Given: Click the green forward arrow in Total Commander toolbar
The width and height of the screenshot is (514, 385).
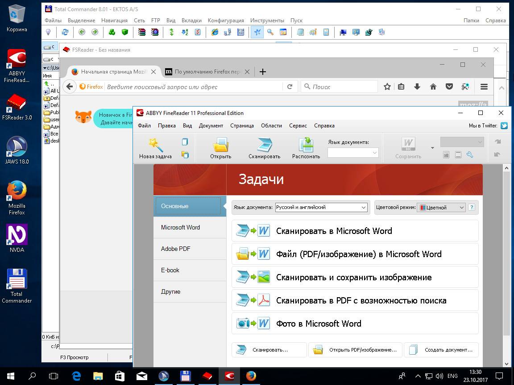Looking at the screenshot, I should tap(95, 32).
